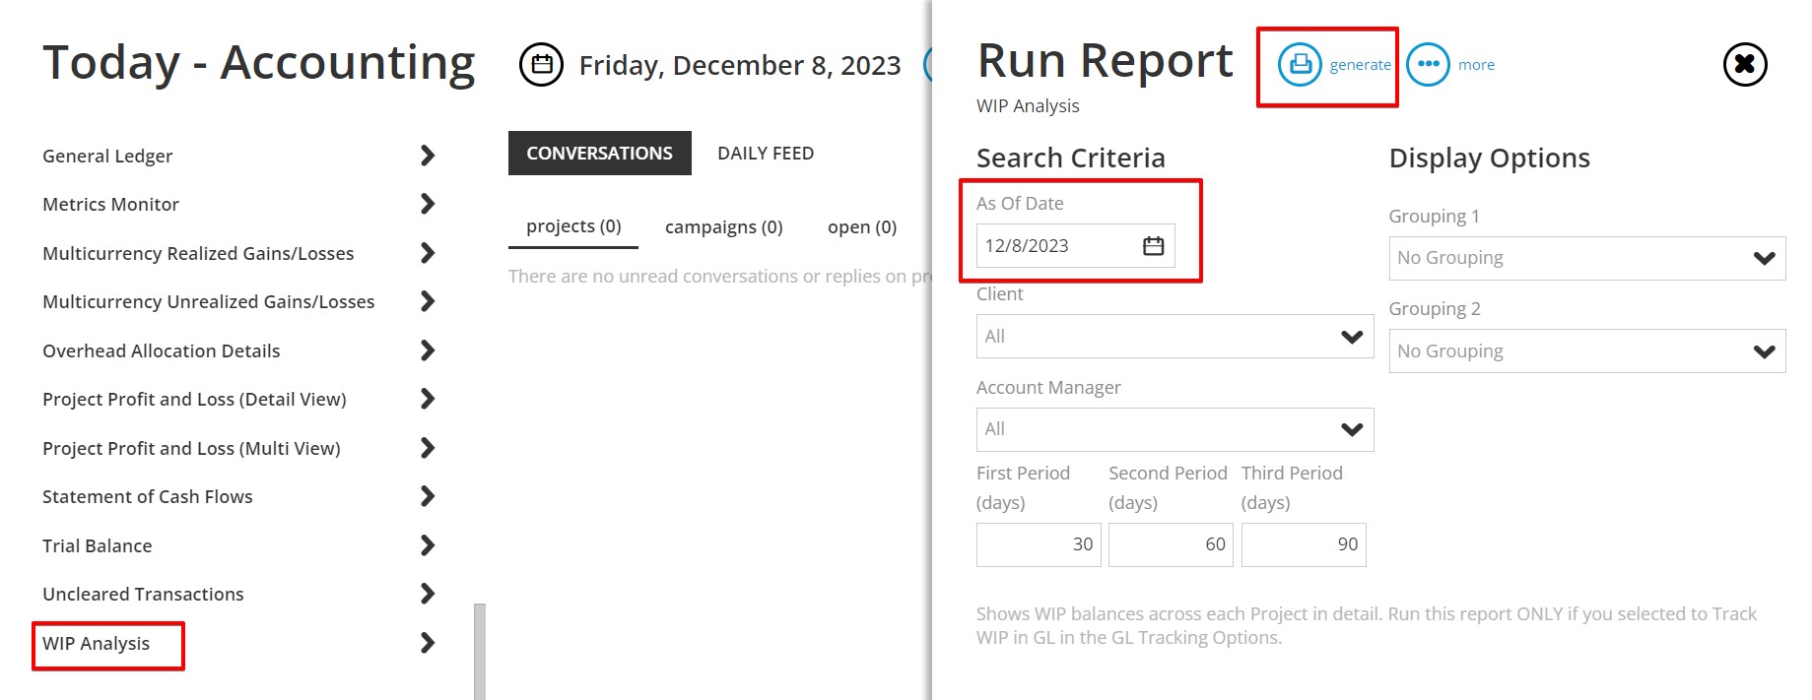Open Metrics Monitor chevron arrow
1812x700 pixels.
pyautogui.click(x=428, y=204)
